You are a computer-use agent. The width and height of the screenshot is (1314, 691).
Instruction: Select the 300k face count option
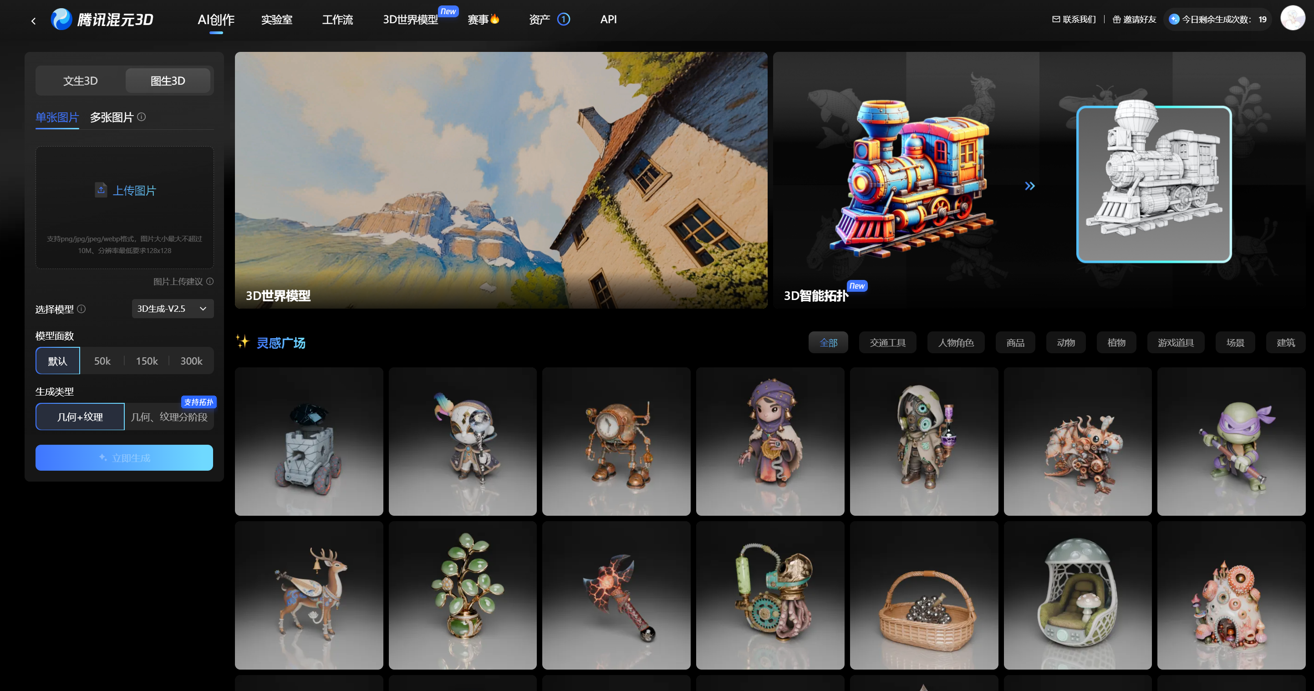191,361
